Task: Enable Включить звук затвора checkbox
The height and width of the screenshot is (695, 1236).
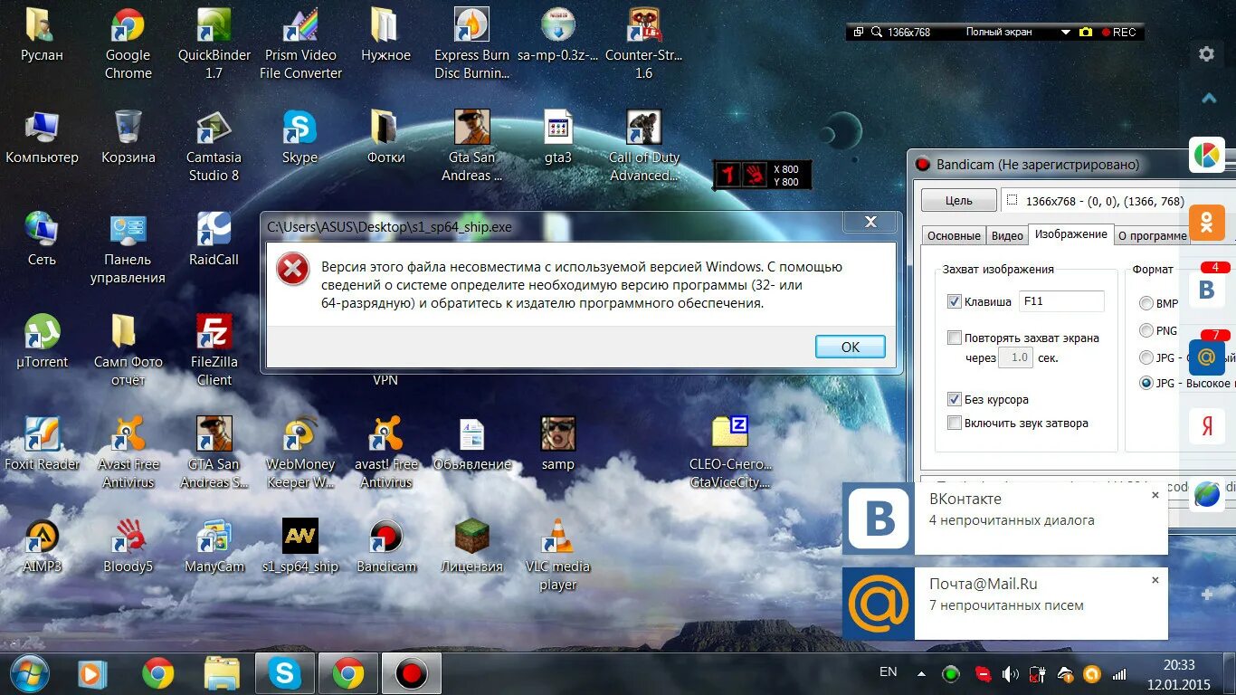Action: (x=954, y=423)
